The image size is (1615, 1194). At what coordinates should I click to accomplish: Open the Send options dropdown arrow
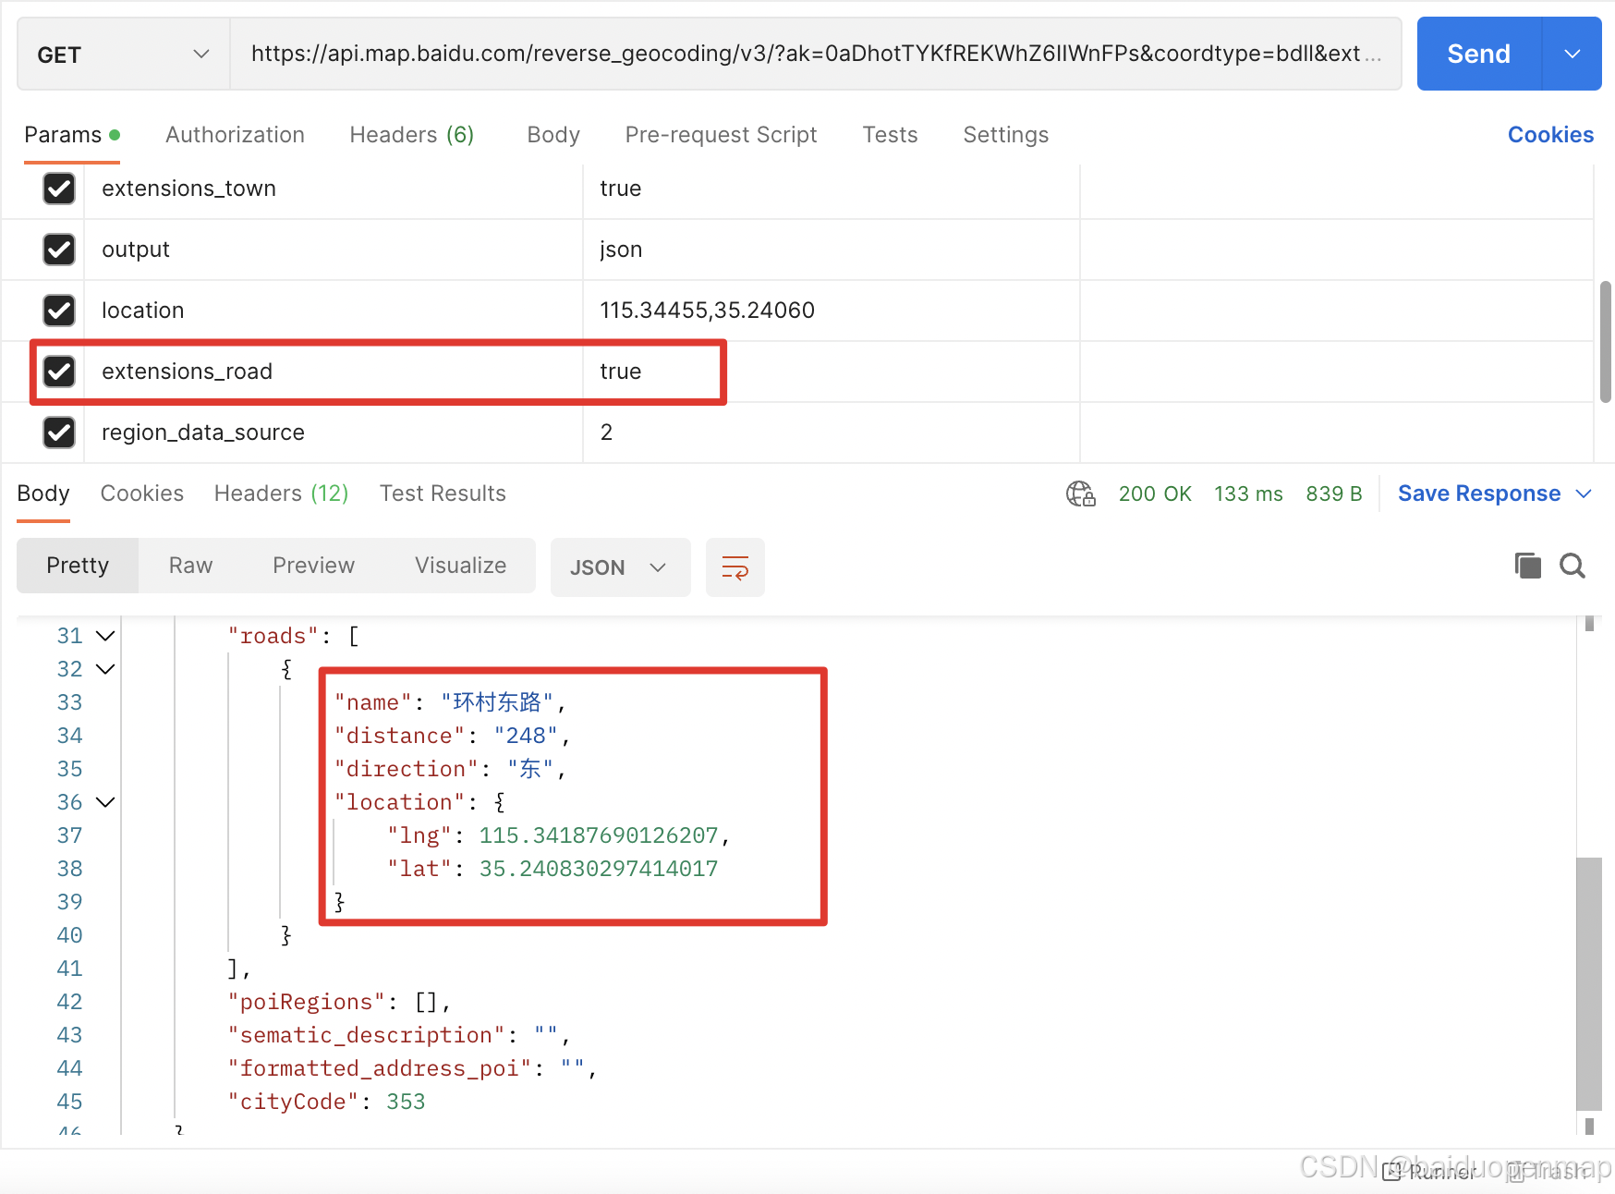tap(1572, 54)
